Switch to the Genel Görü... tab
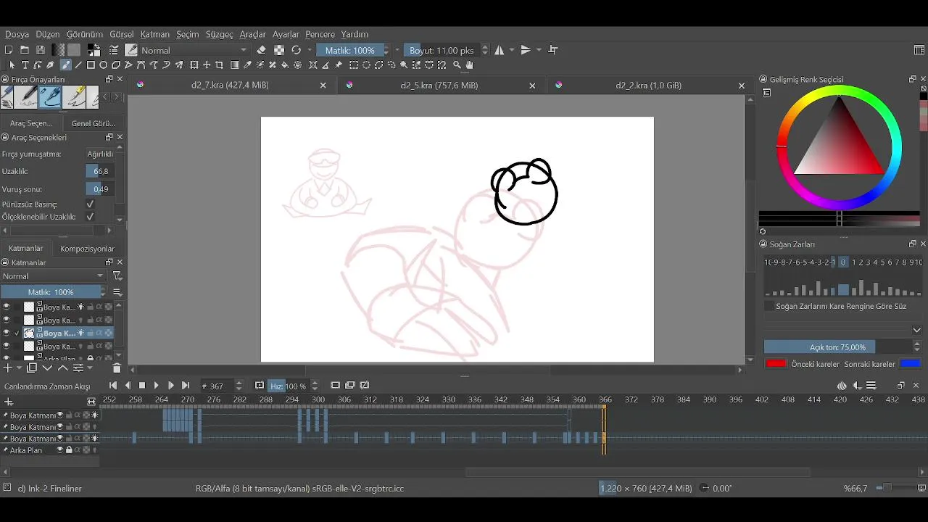 [x=93, y=123]
